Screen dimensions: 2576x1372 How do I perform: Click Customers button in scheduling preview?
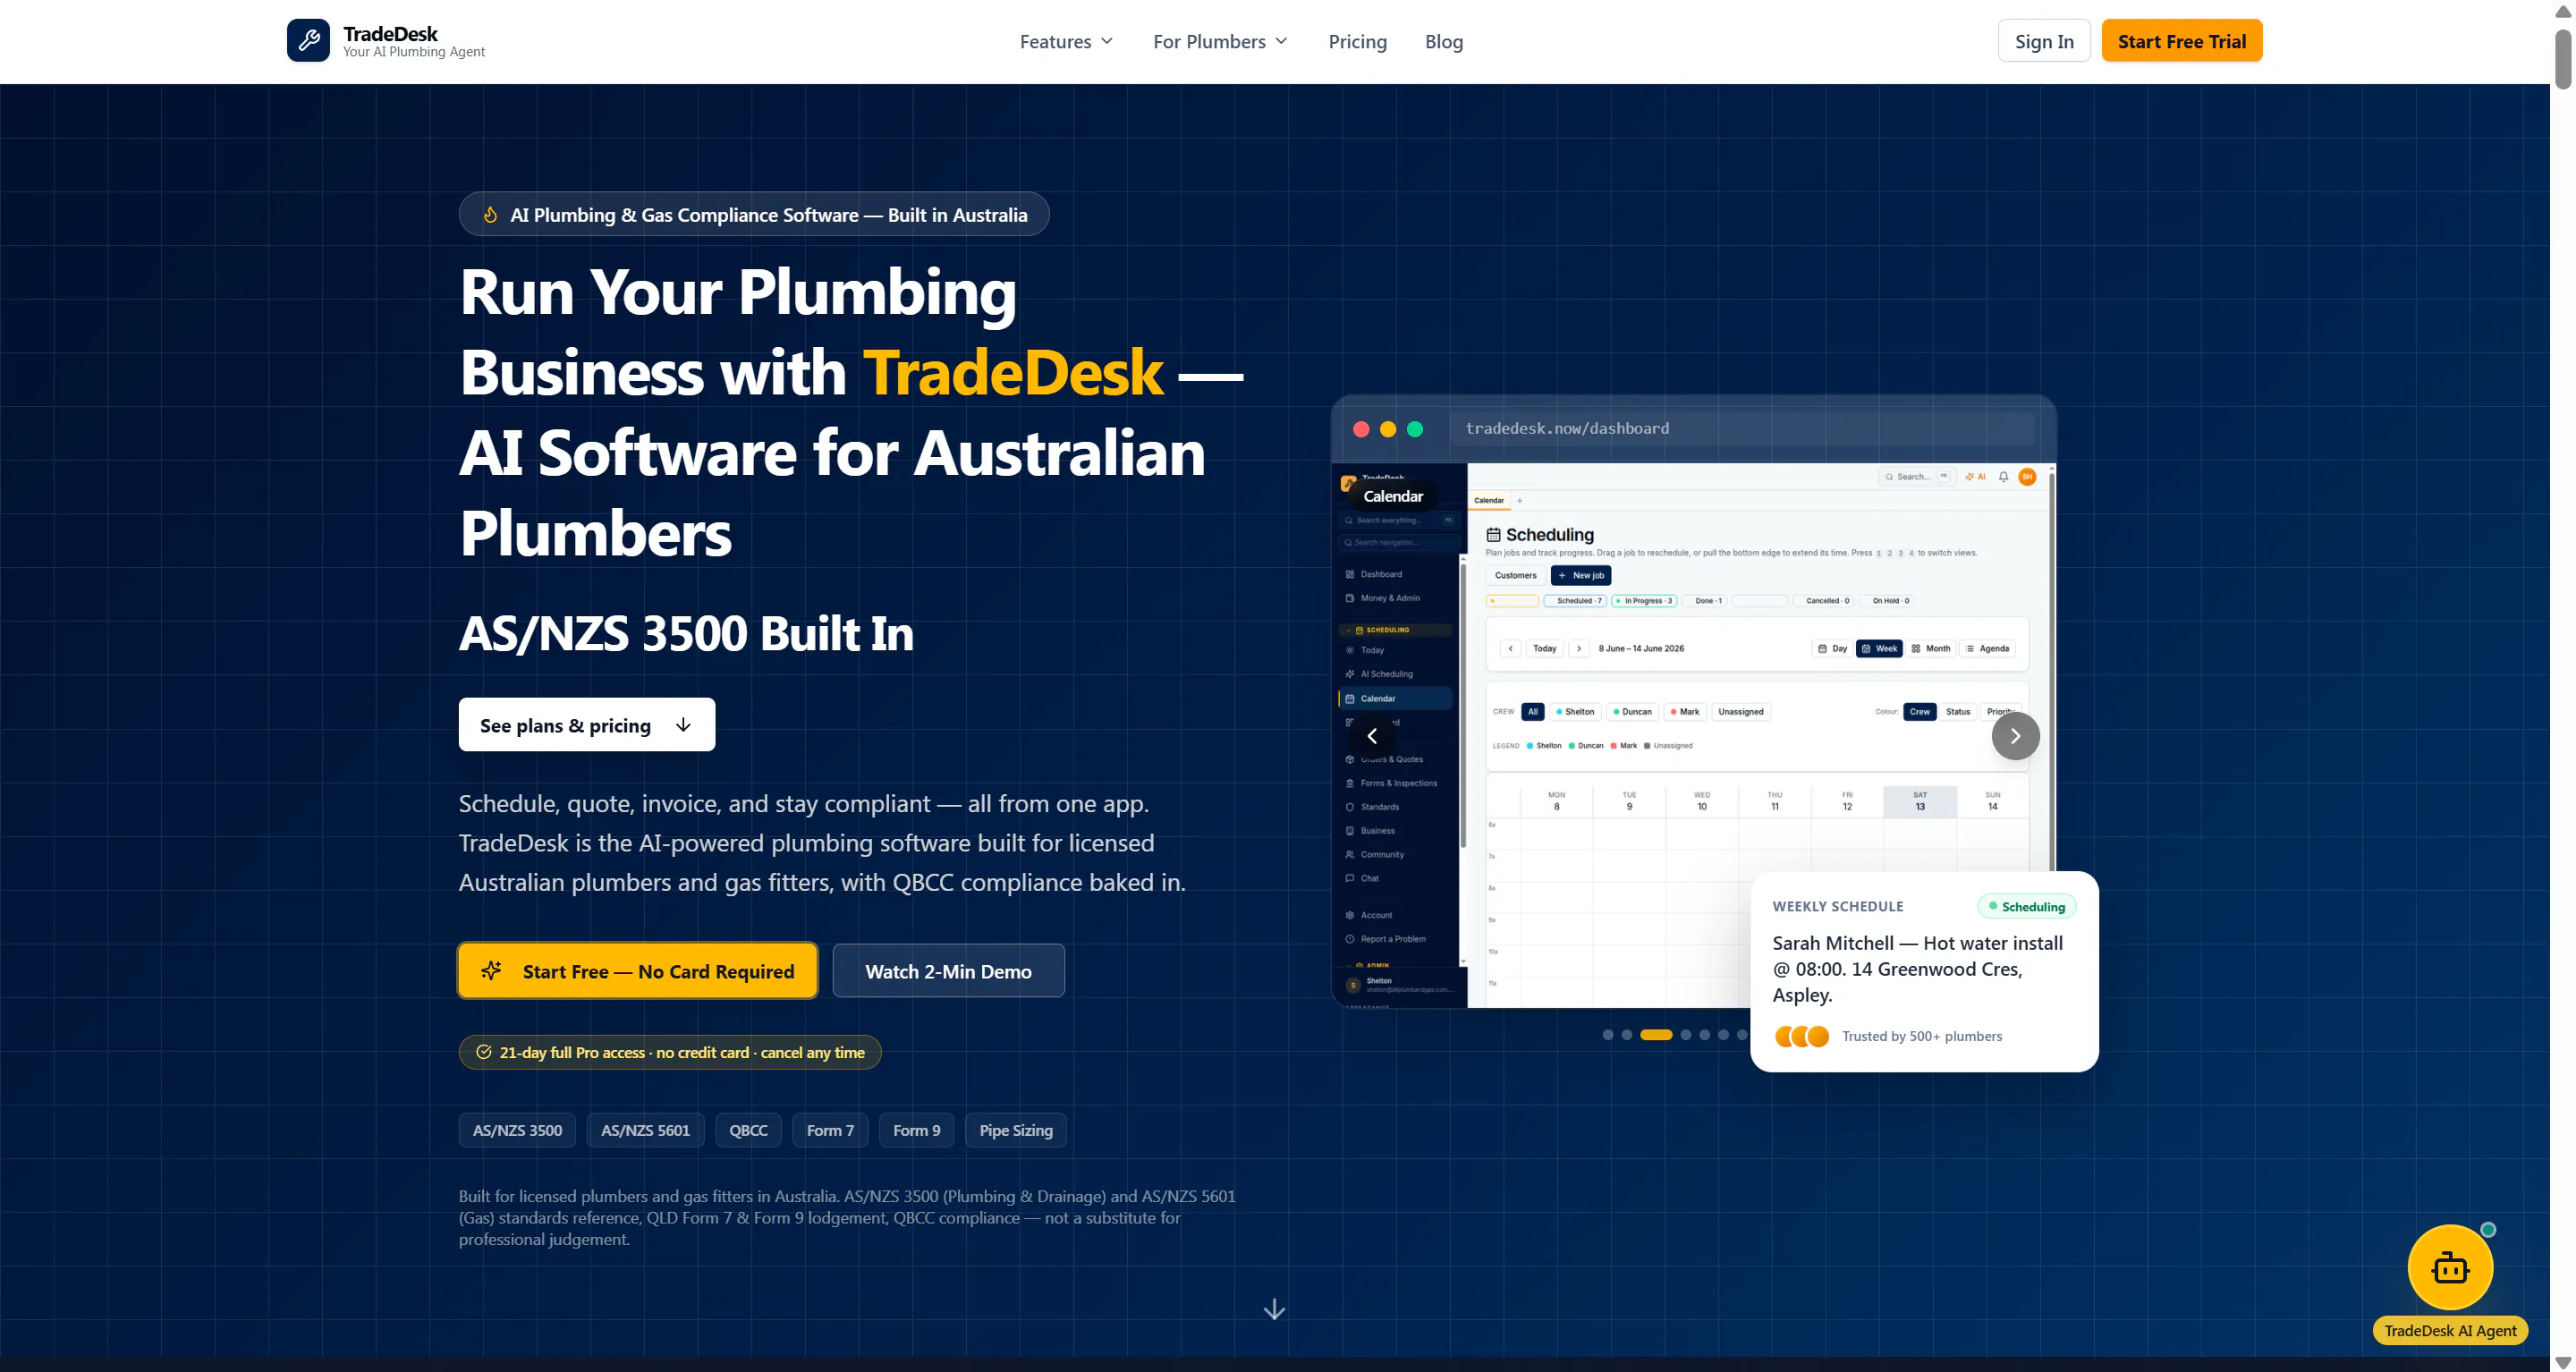click(x=1515, y=575)
